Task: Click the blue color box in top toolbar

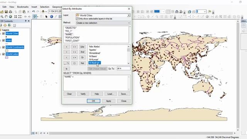Action: click(x=157, y=11)
